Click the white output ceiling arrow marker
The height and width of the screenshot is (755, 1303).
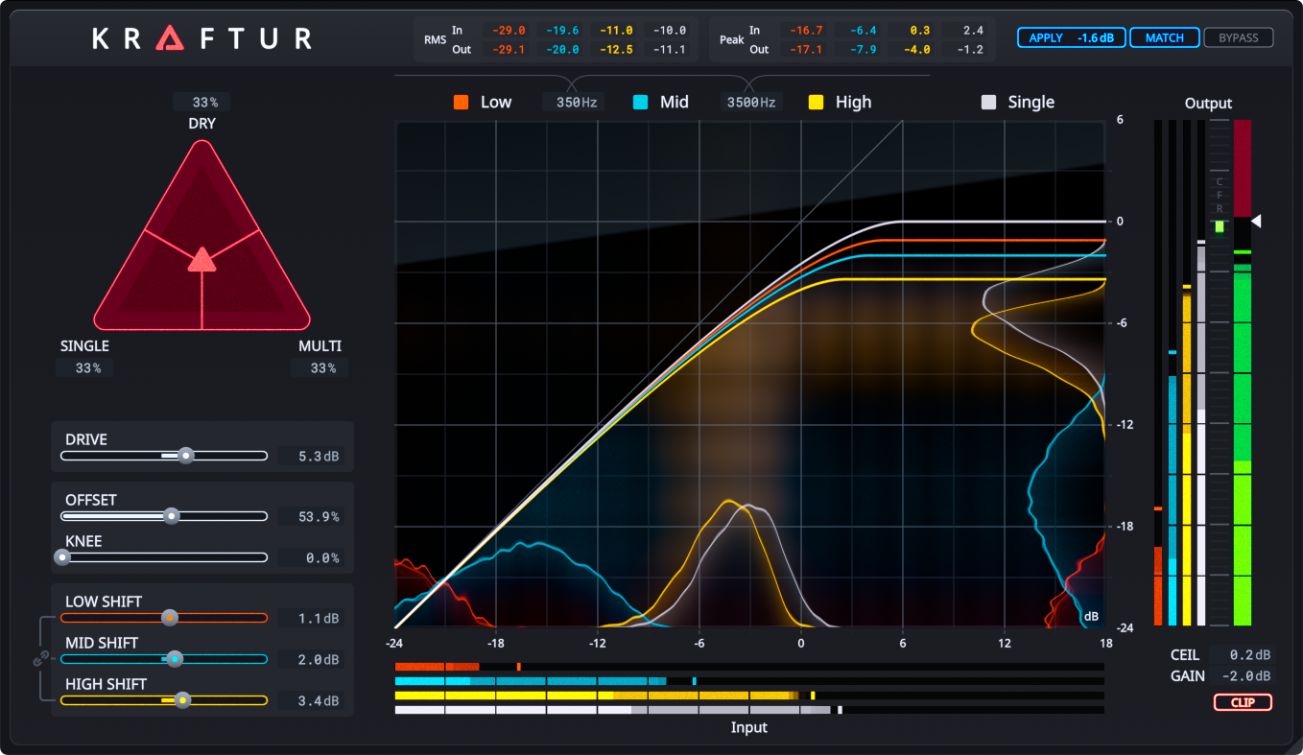tap(1256, 222)
